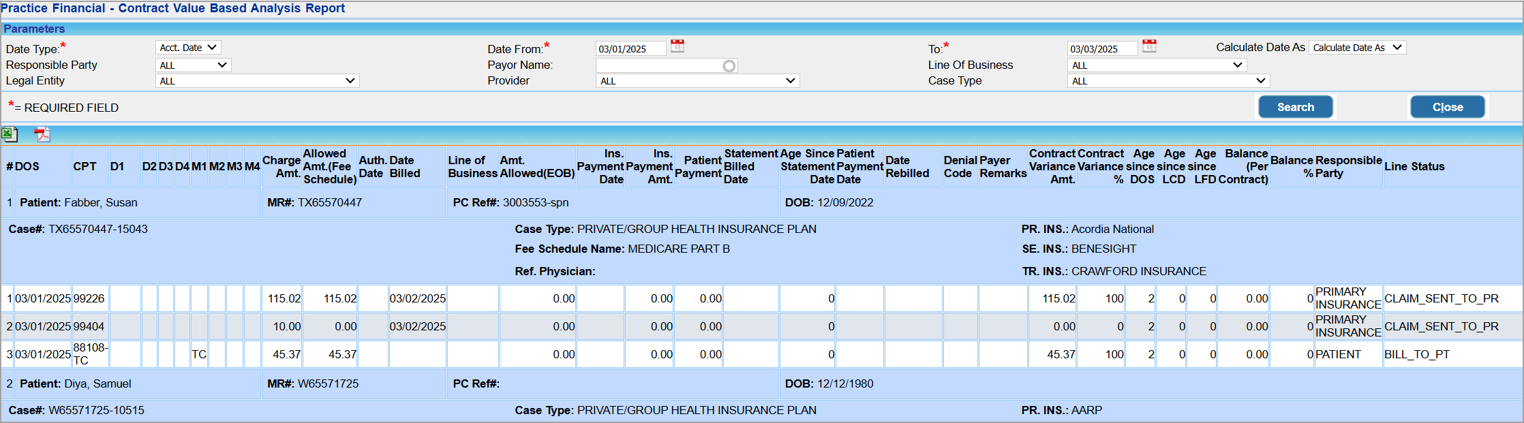This screenshot has width=1524, height=423.
Task: Open the Legal Entity dropdown
Action: pyautogui.click(x=257, y=81)
